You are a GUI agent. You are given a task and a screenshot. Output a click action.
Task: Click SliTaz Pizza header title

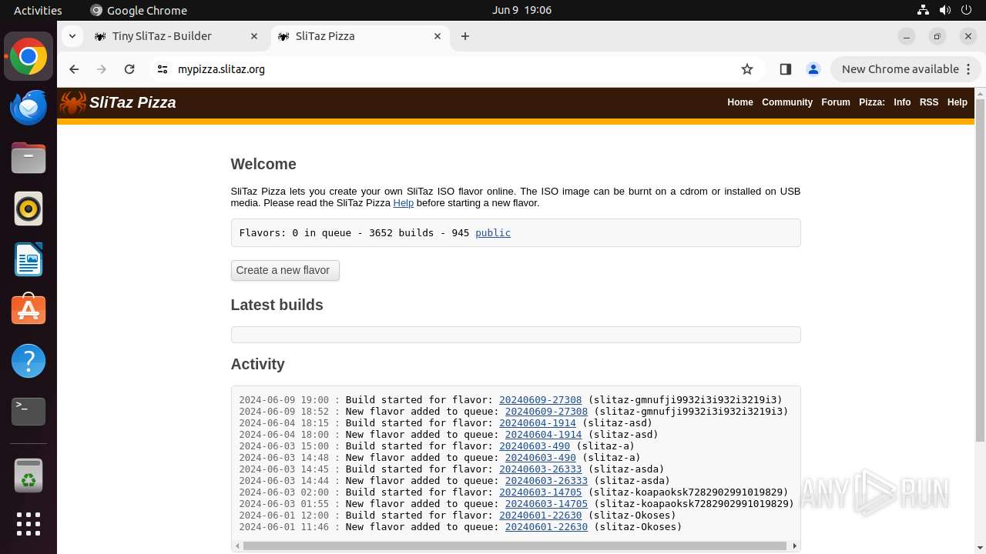pos(132,102)
